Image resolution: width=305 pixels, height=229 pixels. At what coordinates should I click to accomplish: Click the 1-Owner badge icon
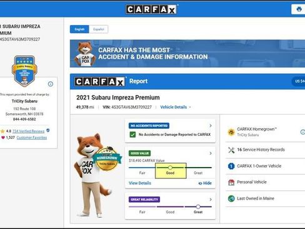(x=231, y=166)
